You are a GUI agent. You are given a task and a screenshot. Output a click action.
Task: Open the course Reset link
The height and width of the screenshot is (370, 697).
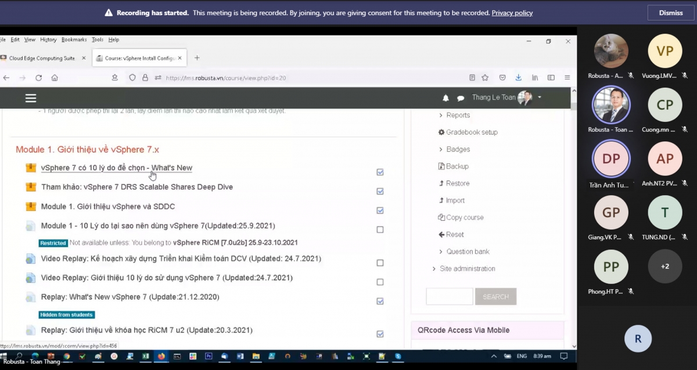tap(451, 234)
